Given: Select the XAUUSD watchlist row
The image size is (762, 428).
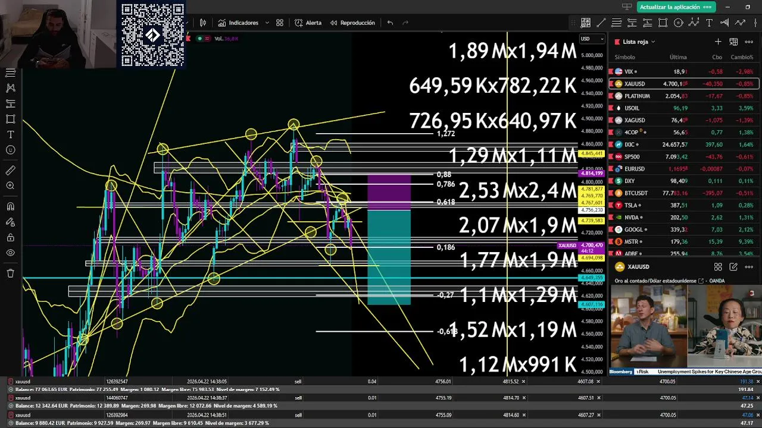Looking at the screenshot, I should 683,84.
